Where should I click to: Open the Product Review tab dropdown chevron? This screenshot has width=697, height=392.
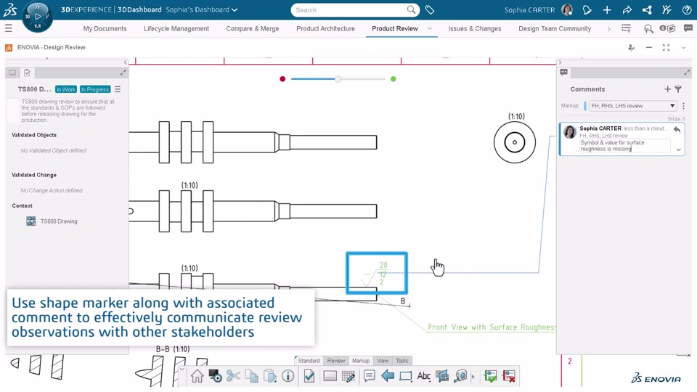click(x=430, y=28)
